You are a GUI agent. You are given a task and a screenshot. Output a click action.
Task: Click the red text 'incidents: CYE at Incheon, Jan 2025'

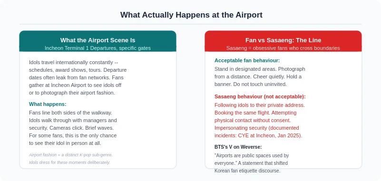[258, 135]
